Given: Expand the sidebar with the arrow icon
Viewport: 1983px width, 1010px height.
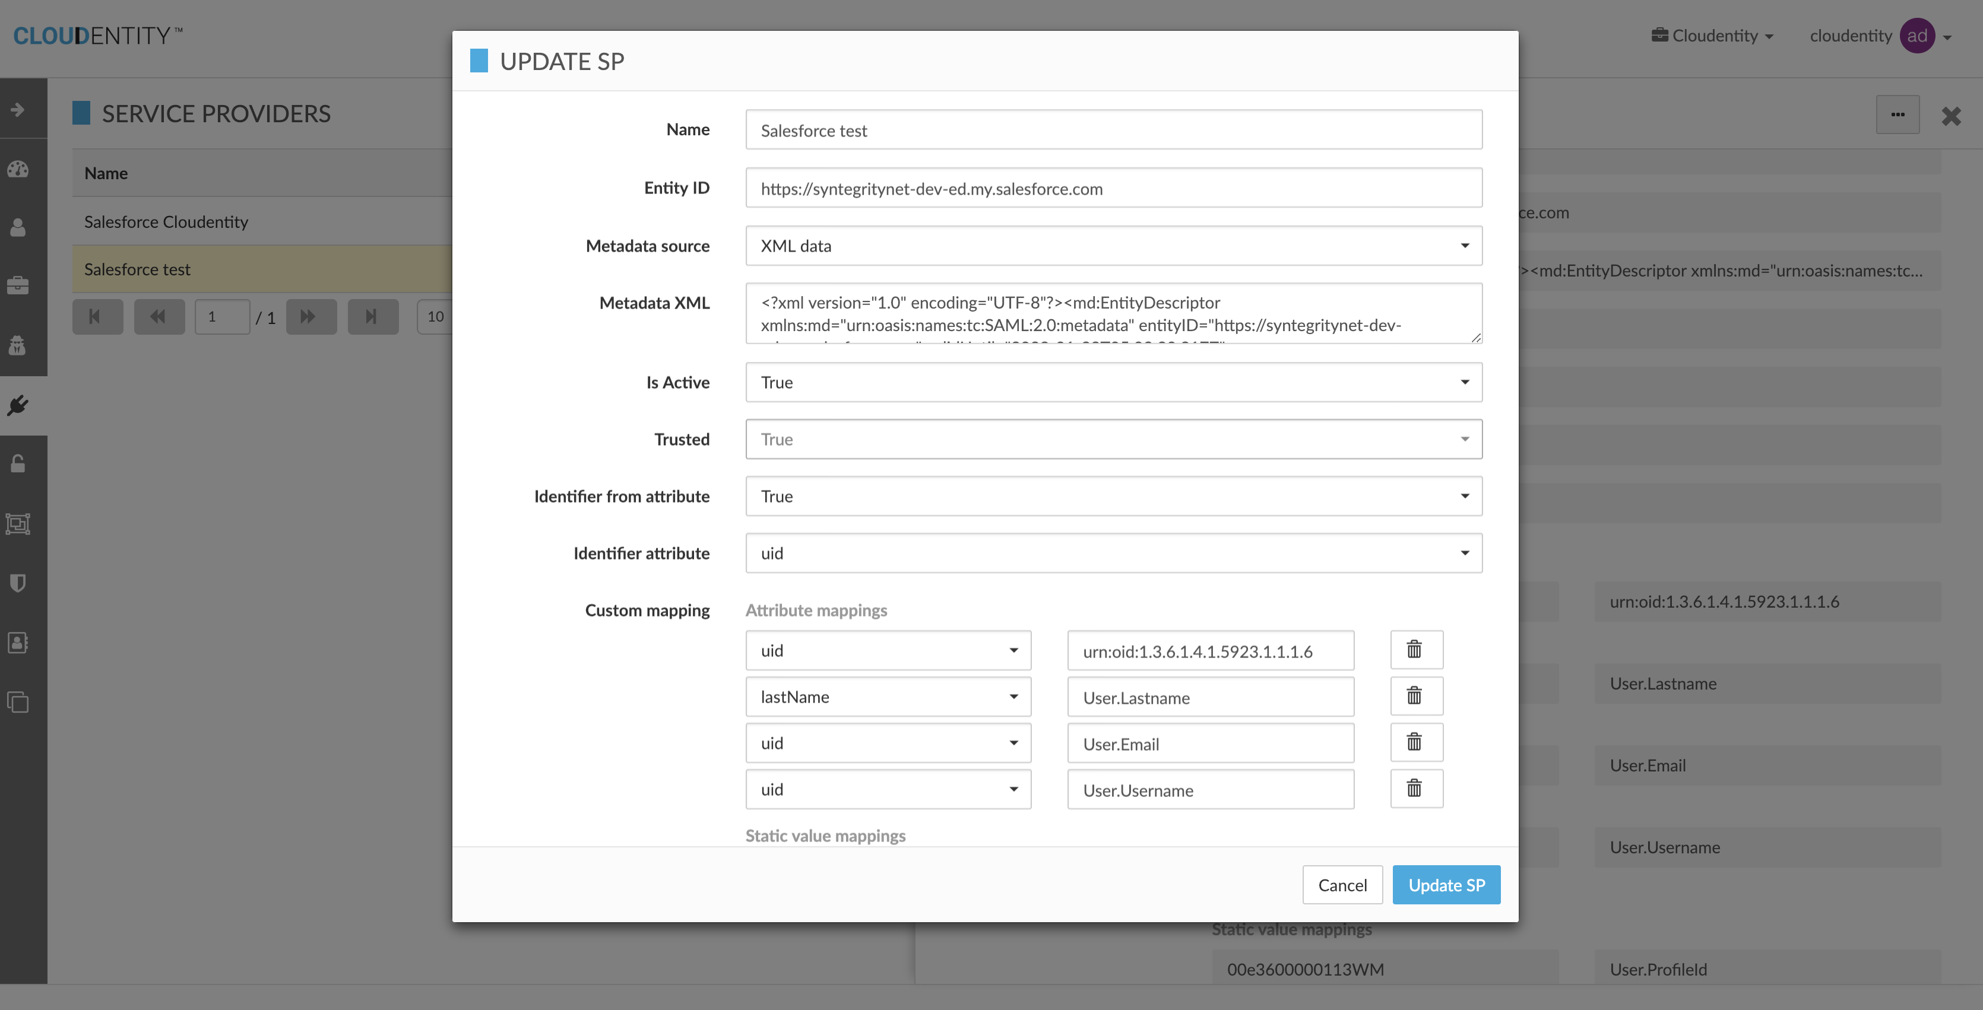Looking at the screenshot, I should click(18, 109).
